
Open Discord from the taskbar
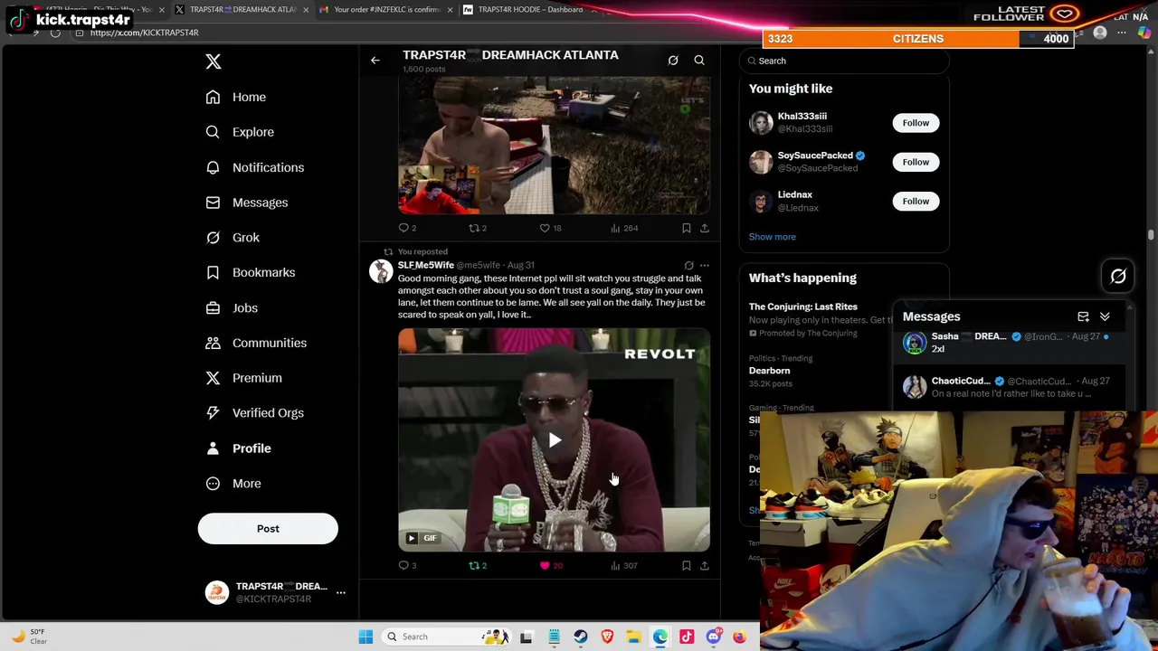(714, 637)
